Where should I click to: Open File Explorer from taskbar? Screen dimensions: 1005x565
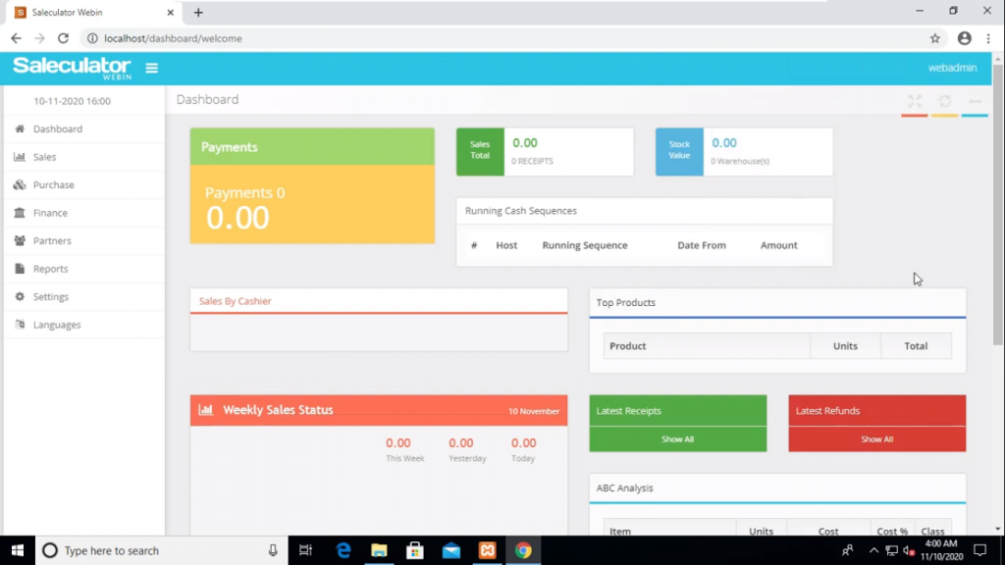coord(380,550)
